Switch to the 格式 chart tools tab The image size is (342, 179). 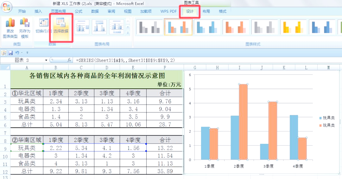[x=223, y=11]
